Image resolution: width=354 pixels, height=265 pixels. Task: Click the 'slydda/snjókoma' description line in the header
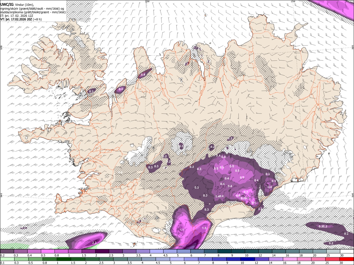click(33, 12)
